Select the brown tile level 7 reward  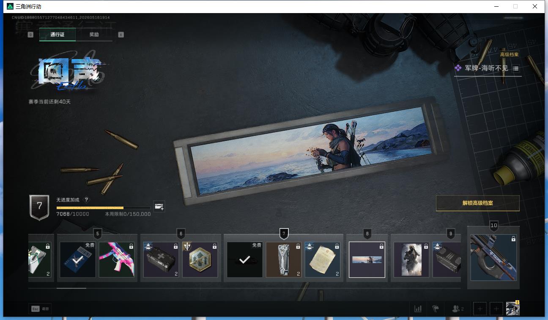(284, 260)
